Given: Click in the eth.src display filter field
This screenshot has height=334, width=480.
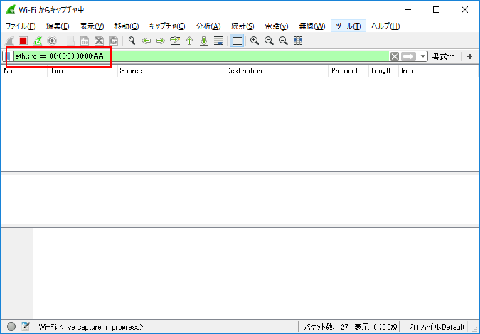Looking at the screenshot, I should (202, 56).
